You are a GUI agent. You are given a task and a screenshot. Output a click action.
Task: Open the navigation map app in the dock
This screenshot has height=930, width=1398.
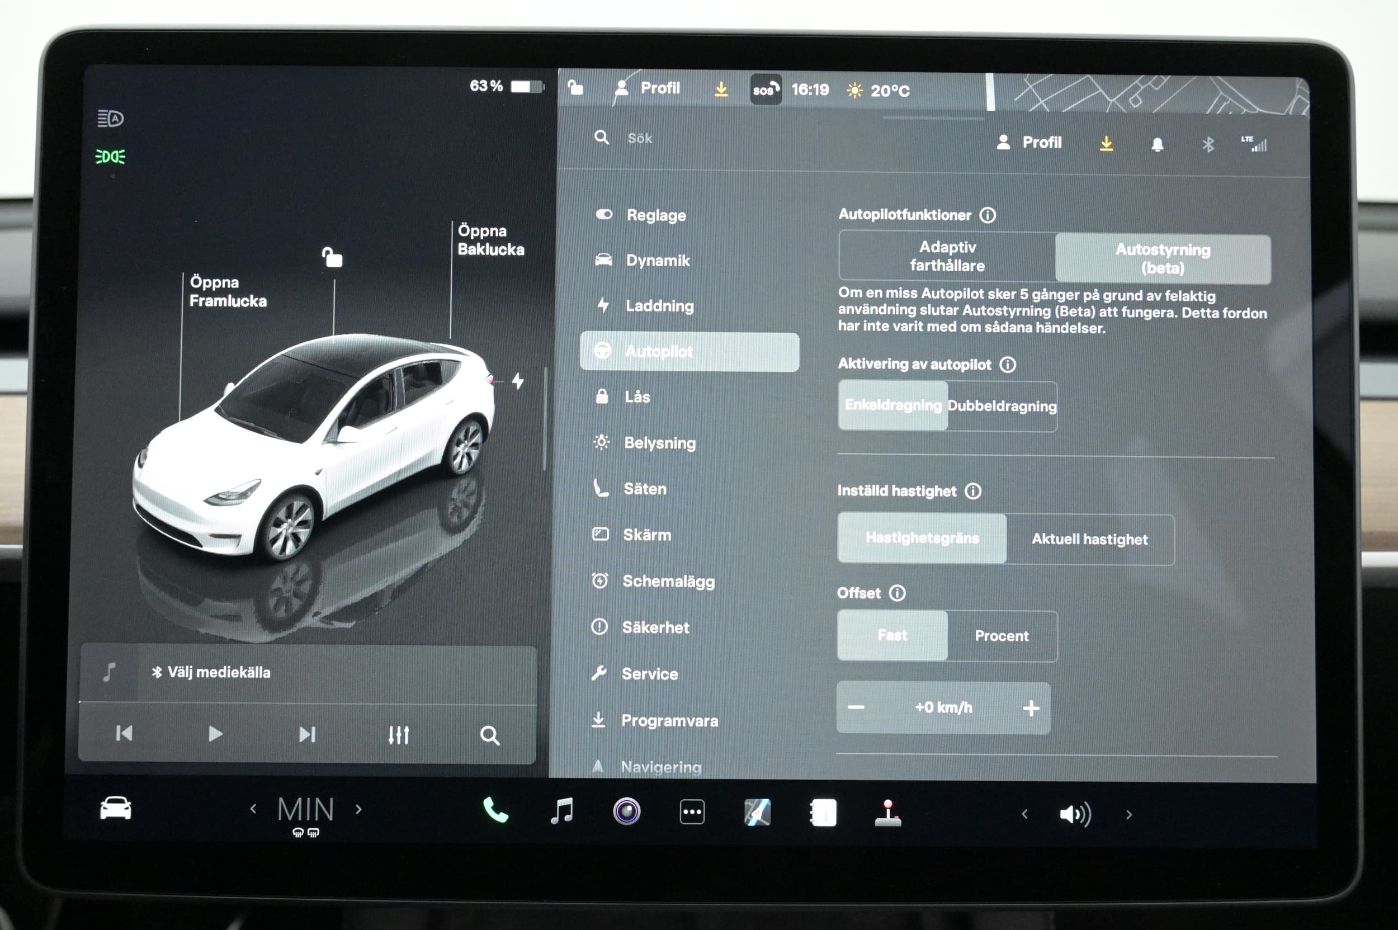(x=757, y=813)
